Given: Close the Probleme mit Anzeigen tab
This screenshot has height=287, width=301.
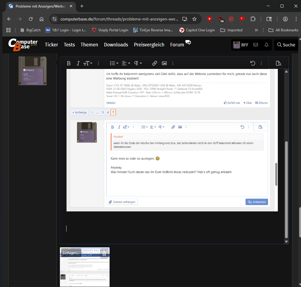Looking at the screenshot, I should point(71,6).
